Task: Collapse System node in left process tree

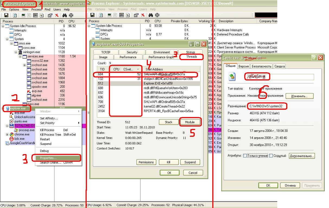Action: (x=7, y=39)
